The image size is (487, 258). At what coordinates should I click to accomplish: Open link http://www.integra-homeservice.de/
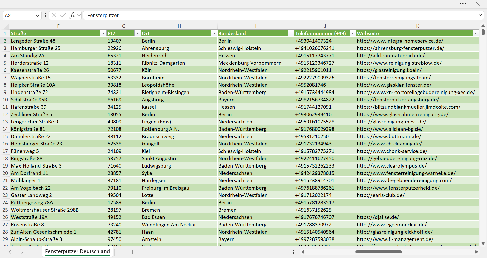(400, 41)
